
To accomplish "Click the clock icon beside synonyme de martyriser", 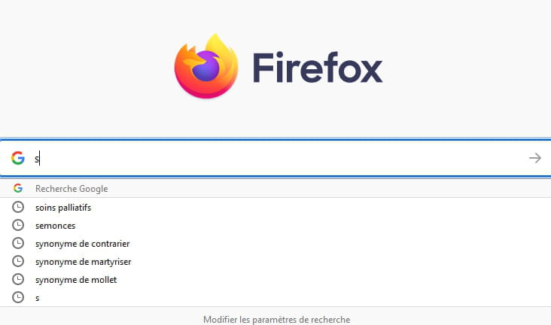I will 18,261.
